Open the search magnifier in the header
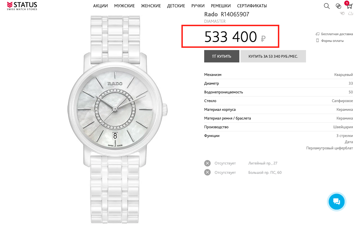 (x=327, y=6)
